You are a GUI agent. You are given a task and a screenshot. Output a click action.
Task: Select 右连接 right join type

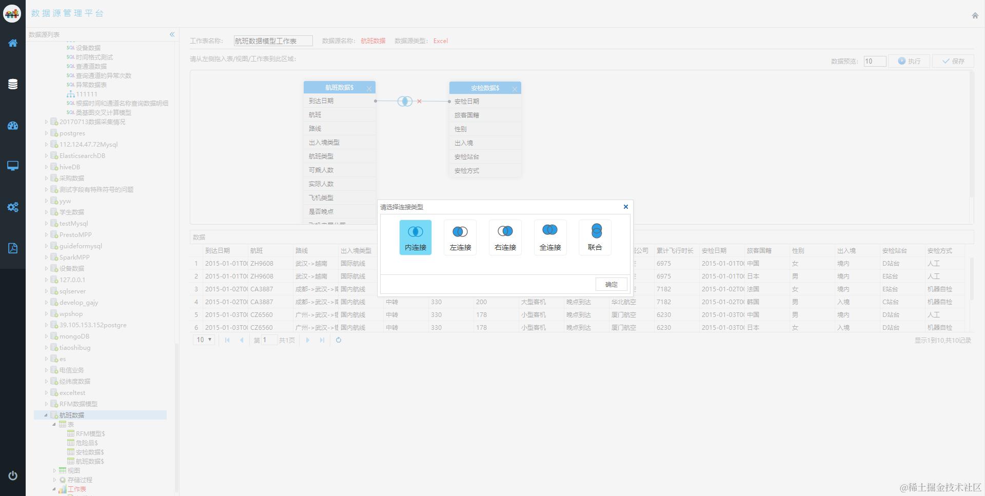505,237
